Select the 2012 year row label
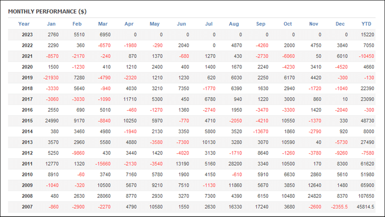Viewport: 385px width, 217px height. click(27, 153)
